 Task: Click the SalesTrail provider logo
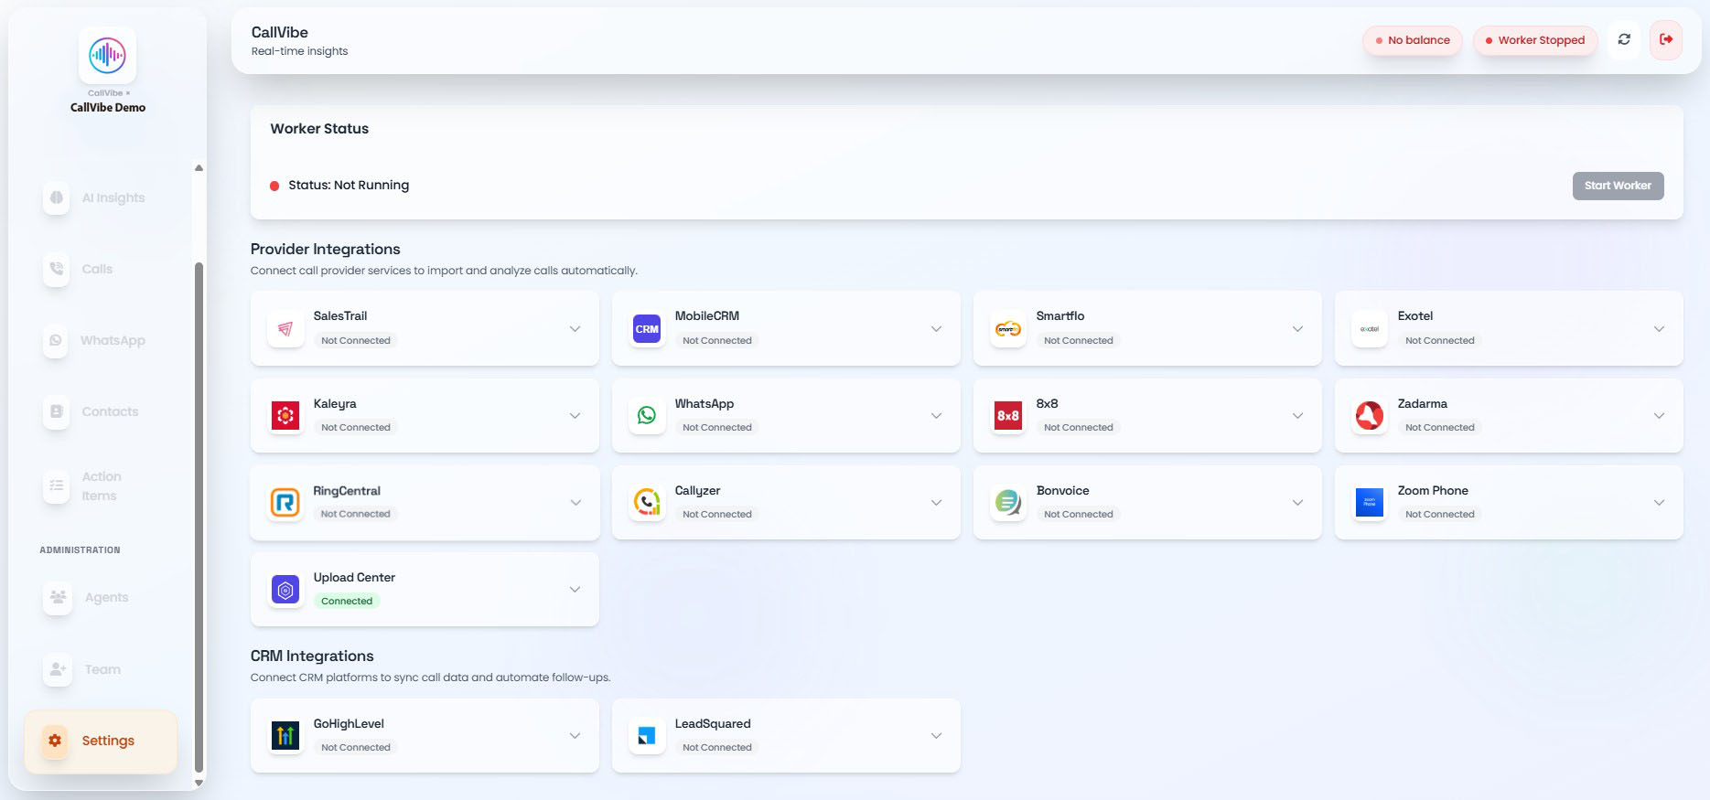coord(285,328)
